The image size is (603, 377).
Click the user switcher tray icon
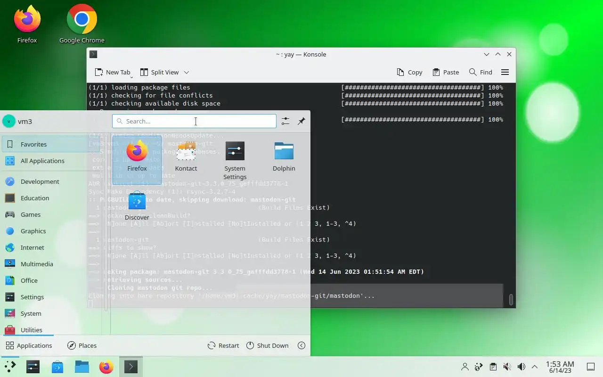(x=465, y=367)
